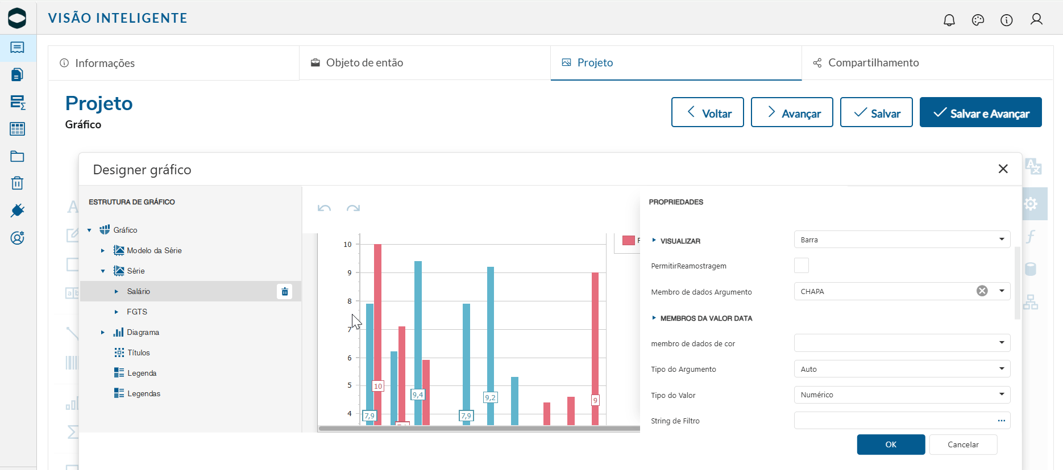The width and height of the screenshot is (1063, 470).
Task: Switch to the Informações tab
Action: point(173,63)
